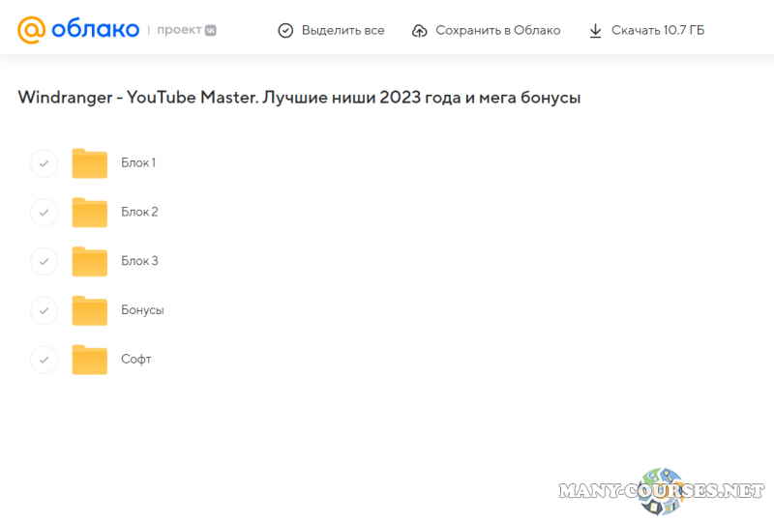Click the select-all checkmark circle icon

point(285,31)
